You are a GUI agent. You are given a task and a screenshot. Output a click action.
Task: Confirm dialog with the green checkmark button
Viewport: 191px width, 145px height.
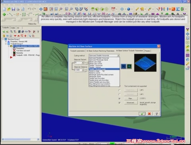coord(142,114)
